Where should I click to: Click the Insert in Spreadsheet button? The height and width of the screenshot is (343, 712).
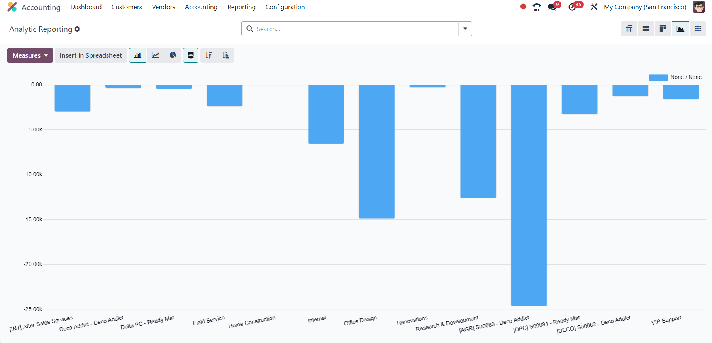91,55
